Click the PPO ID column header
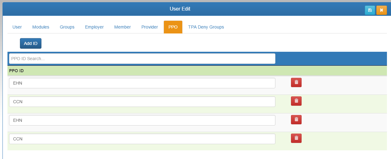This screenshot has height=159, width=391. click(x=17, y=71)
